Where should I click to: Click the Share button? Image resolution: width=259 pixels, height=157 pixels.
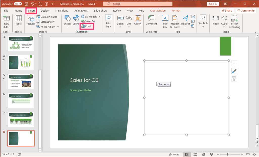[x=227, y=11]
